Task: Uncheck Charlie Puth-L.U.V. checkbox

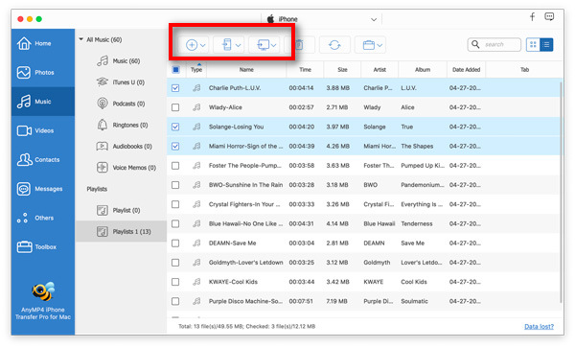Action: [x=175, y=88]
